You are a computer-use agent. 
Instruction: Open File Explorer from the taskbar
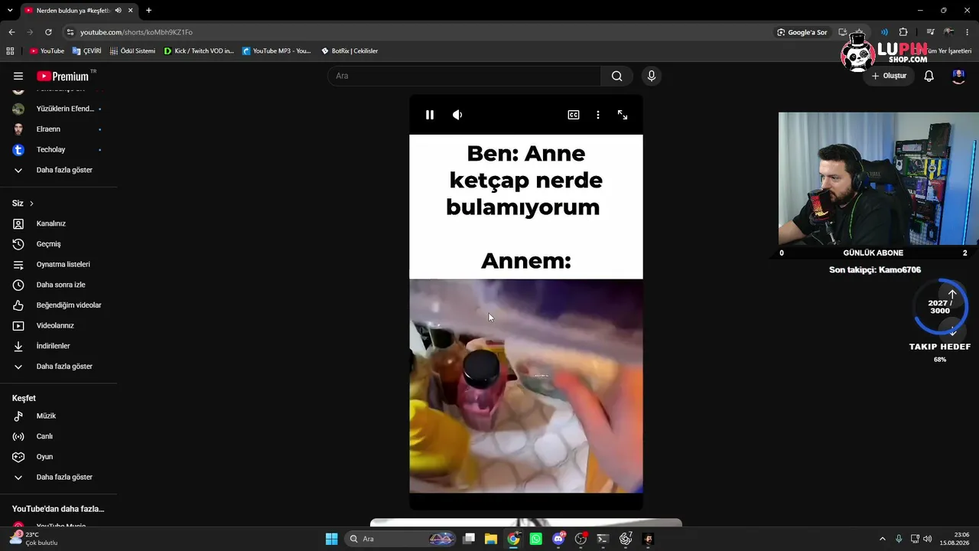pos(491,539)
